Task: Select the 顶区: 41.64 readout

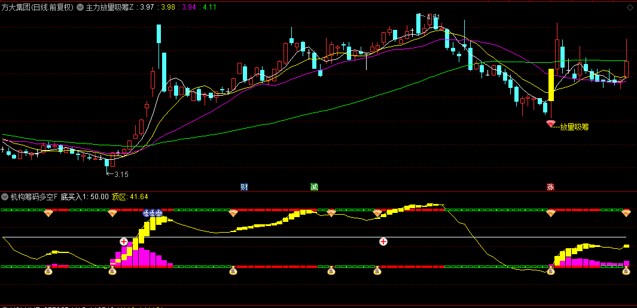Action: [x=130, y=197]
